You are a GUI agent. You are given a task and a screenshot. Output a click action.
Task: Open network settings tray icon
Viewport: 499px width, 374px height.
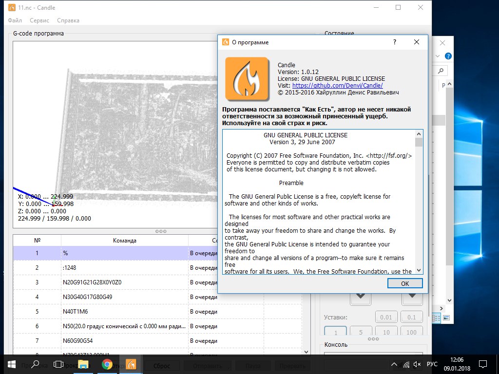point(406,364)
